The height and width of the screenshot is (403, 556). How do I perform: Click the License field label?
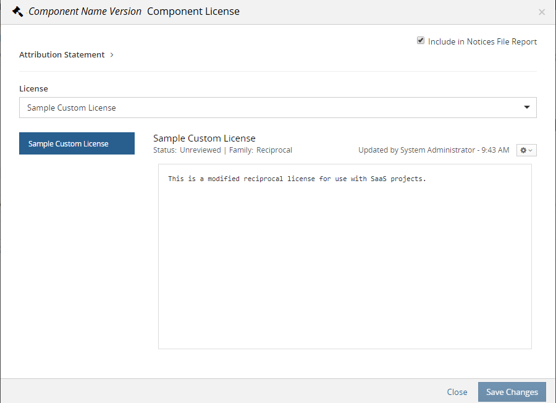pyautogui.click(x=33, y=89)
